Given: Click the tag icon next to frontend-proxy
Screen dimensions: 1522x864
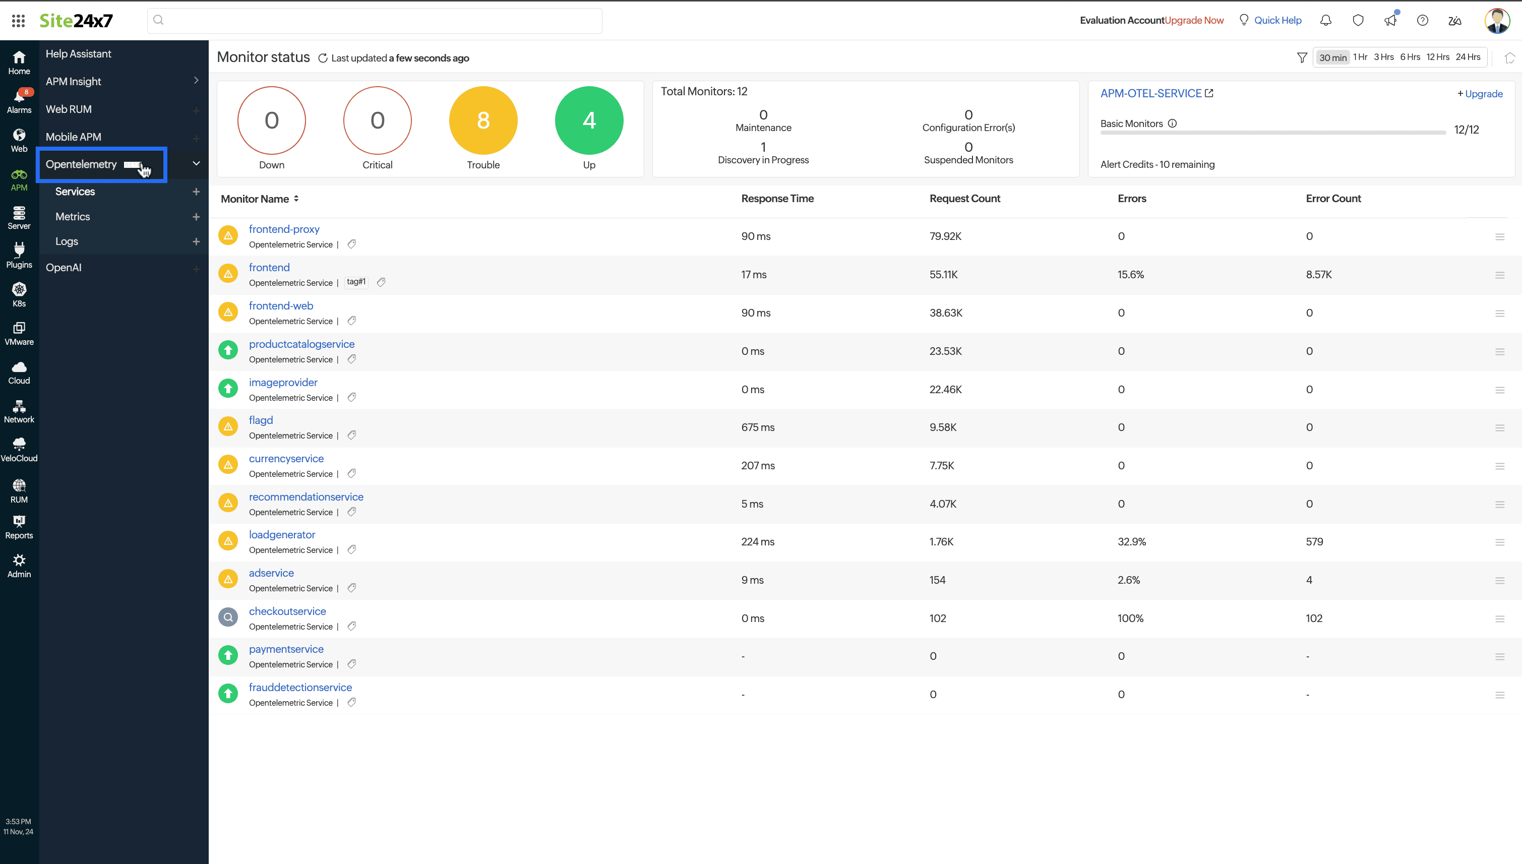Looking at the screenshot, I should click(x=351, y=244).
